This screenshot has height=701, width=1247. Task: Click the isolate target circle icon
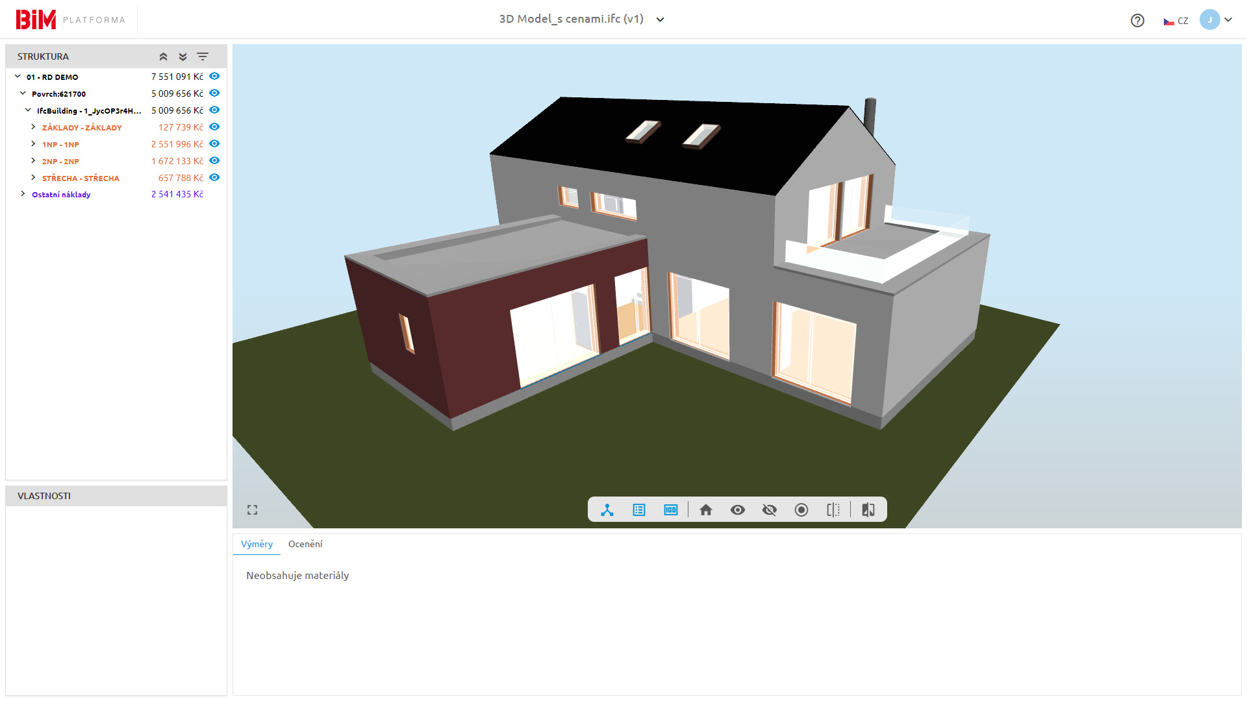coord(801,510)
